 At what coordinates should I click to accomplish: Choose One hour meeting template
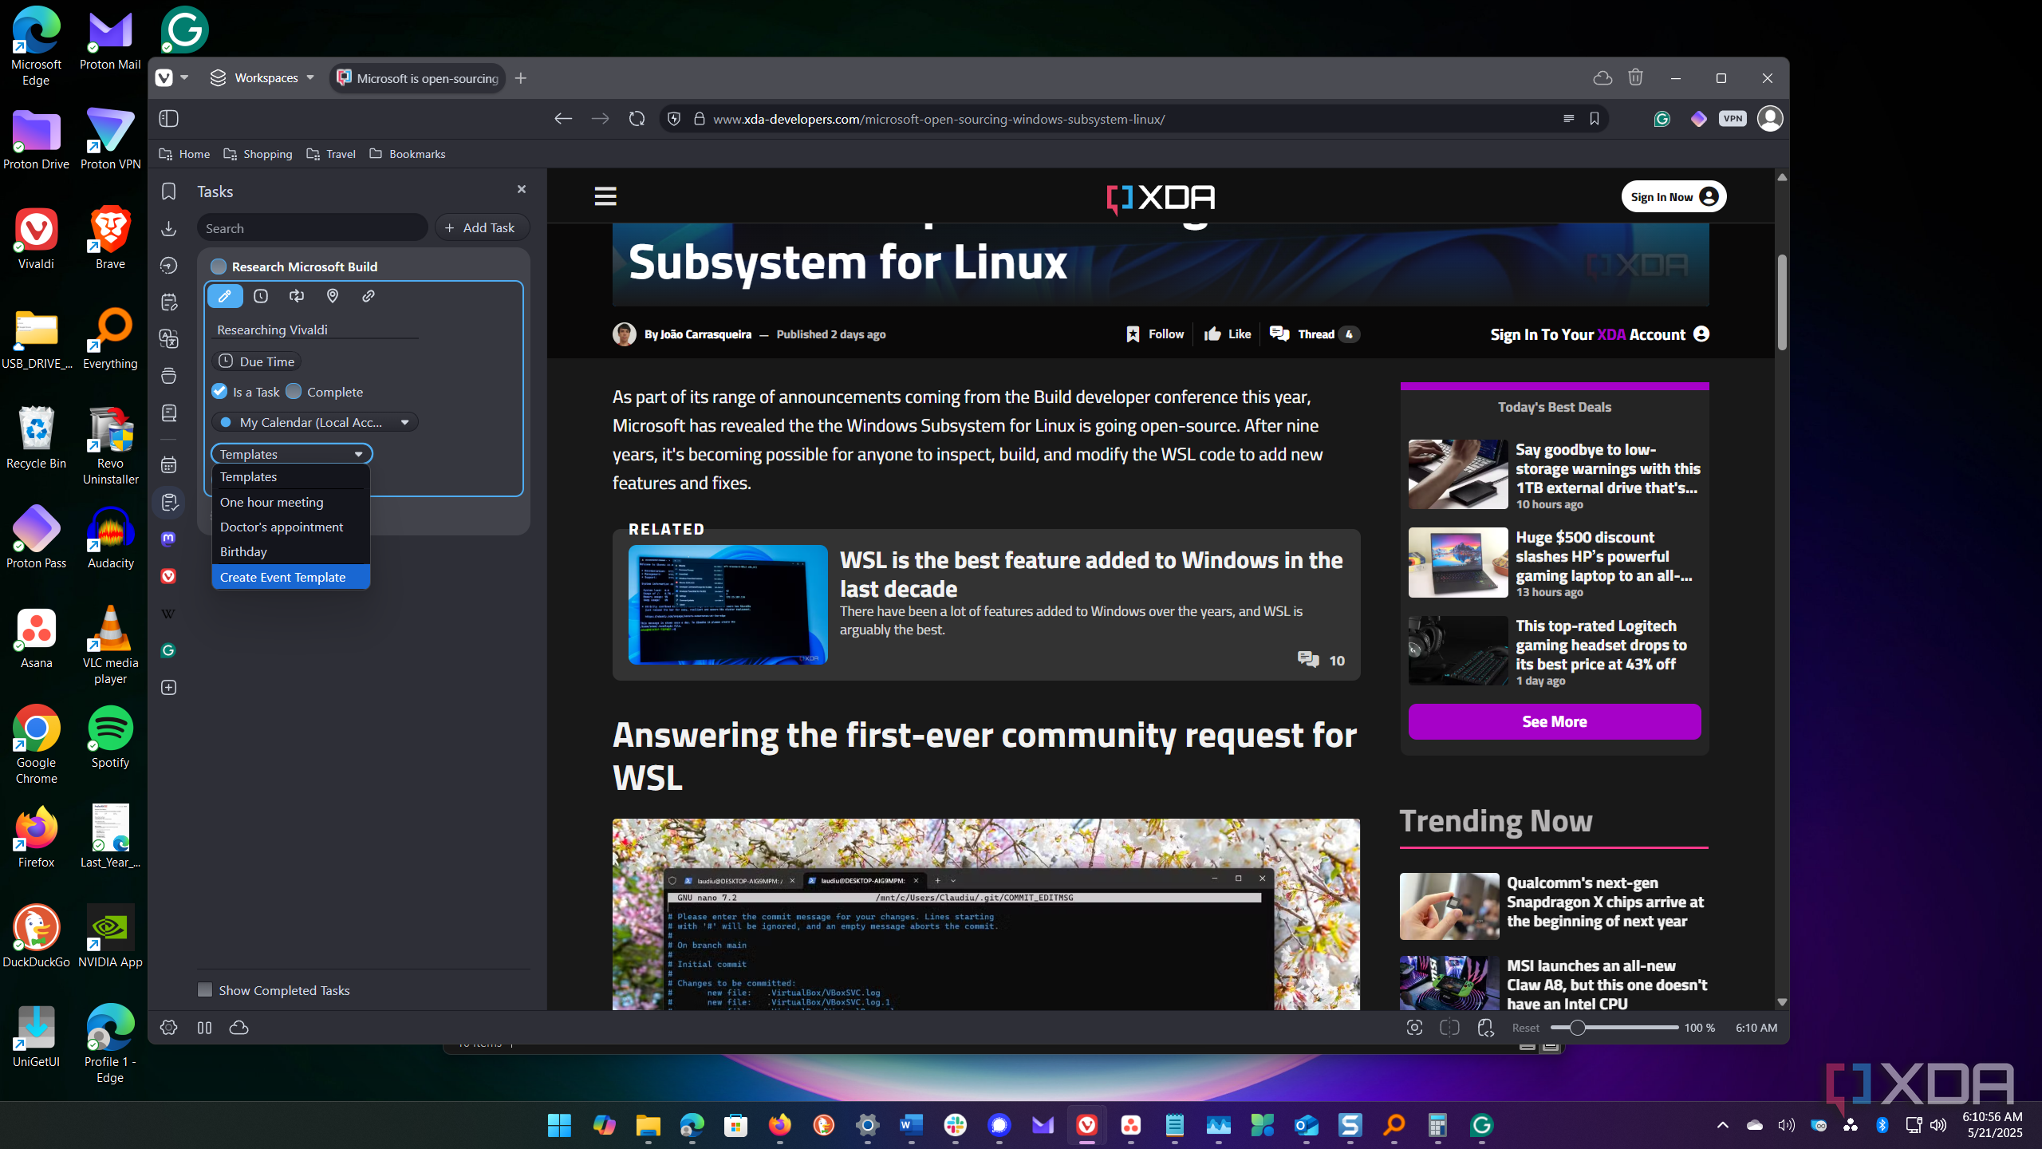coord(290,502)
